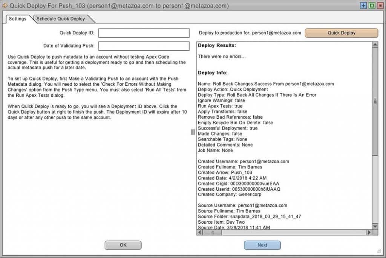This screenshot has width=386, height=258.
Task: Click 'Ignore Warnings: false' line
Action: [x=221, y=100]
